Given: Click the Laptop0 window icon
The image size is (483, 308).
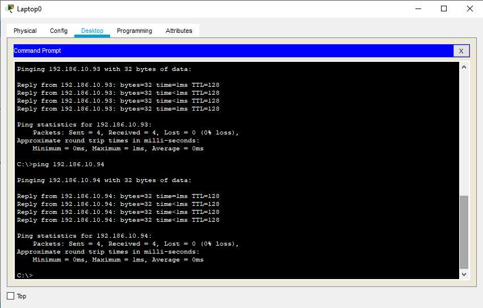Looking at the screenshot, I should pyautogui.click(x=10, y=9).
